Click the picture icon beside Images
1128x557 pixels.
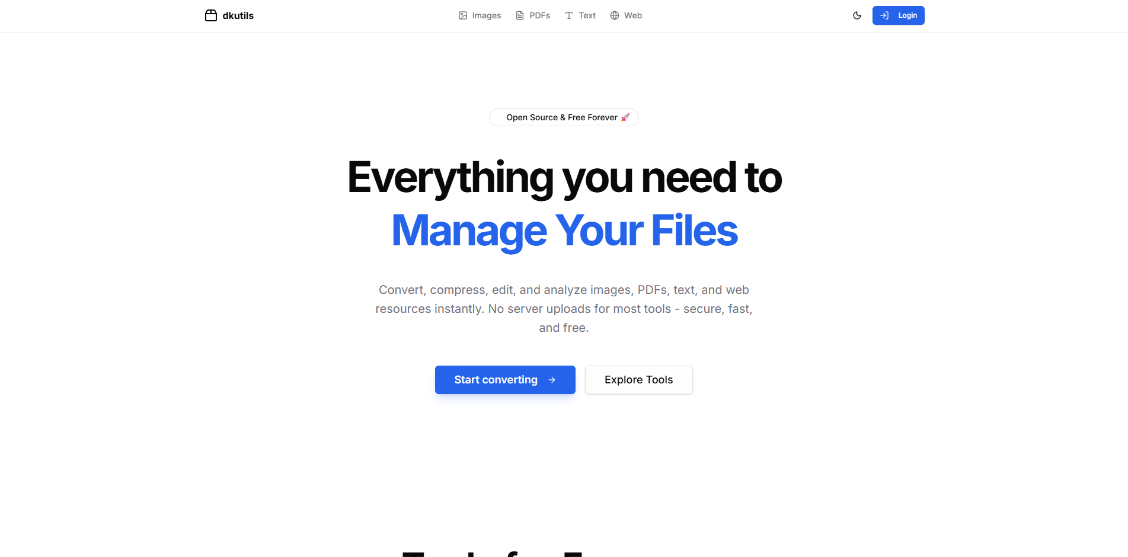coord(463,15)
